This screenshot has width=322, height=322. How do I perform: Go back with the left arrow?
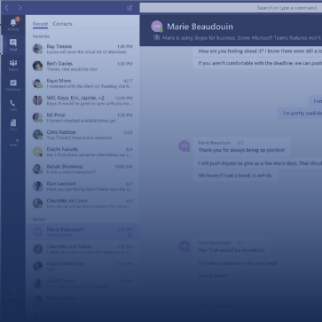tap(7, 8)
